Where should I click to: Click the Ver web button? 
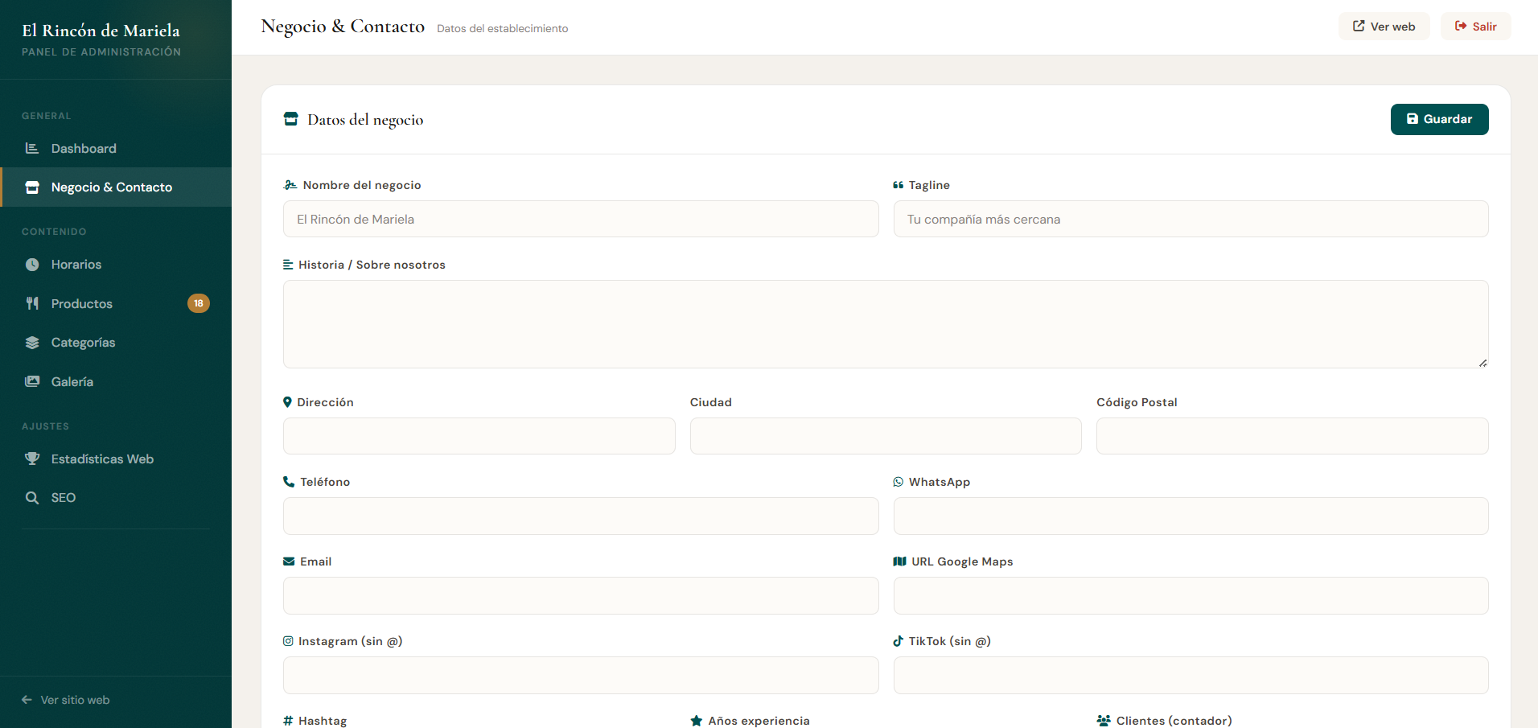pos(1384,26)
